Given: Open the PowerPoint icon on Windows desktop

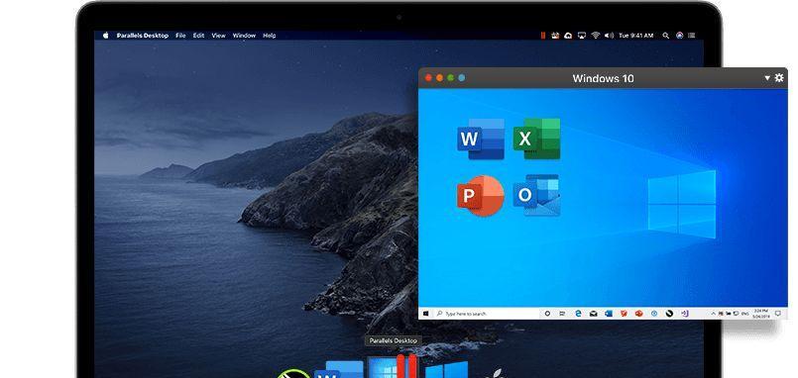Looking at the screenshot, I should pyautogui.click(x=481, y=196).
